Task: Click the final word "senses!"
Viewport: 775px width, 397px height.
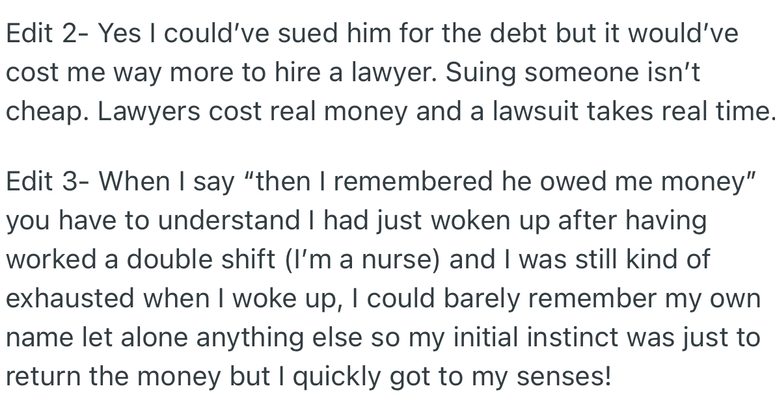Action: coord(565,377)
